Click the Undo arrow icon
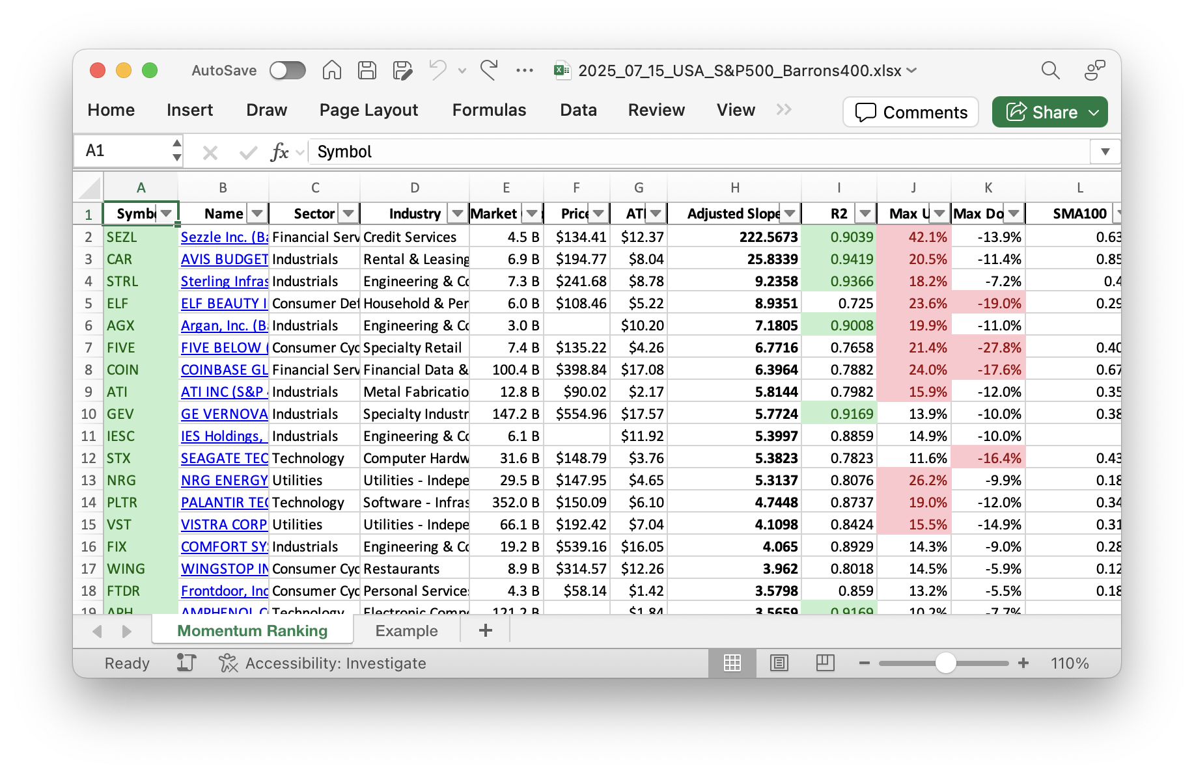1194x774 pixels. click(437, 70)
